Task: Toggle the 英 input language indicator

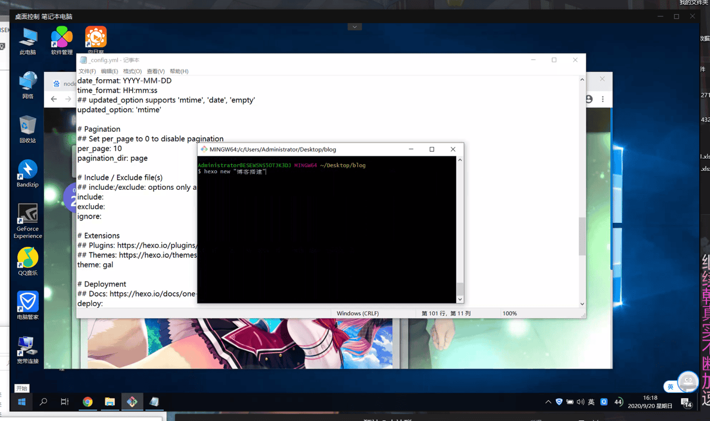Action: (591, 402)
